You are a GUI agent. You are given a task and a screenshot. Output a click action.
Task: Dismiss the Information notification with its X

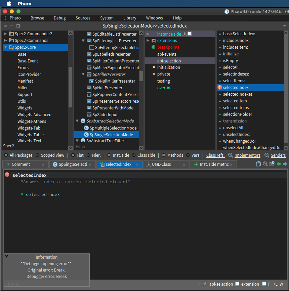6,256
